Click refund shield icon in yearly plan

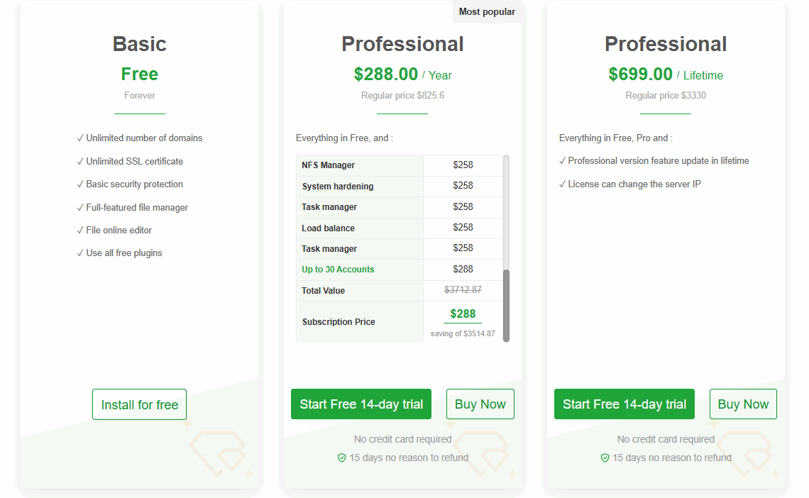(x=341, y=458)
